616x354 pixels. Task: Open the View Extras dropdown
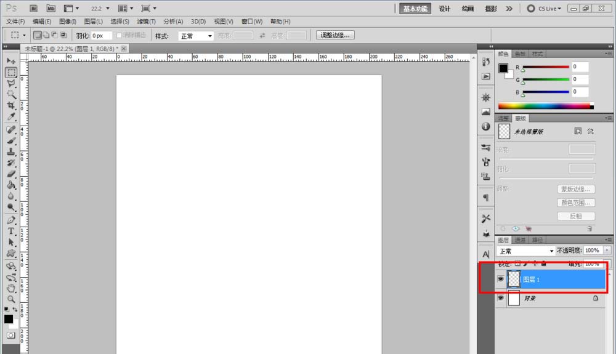coord(71,8)
